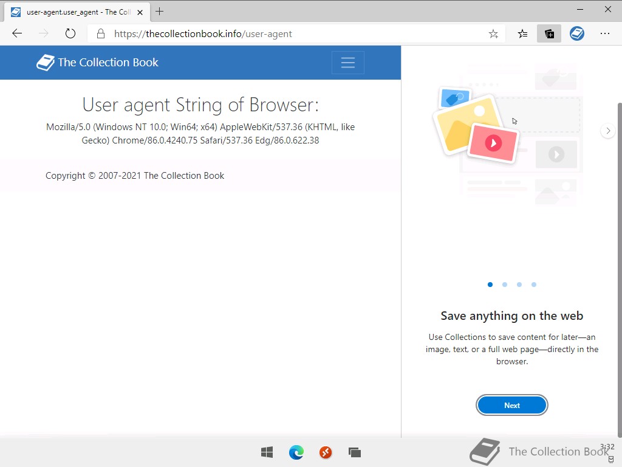This screenshot has height=467, width=622.
Task: Open Edge Settings and more menu
Action: tap(604, 34)
